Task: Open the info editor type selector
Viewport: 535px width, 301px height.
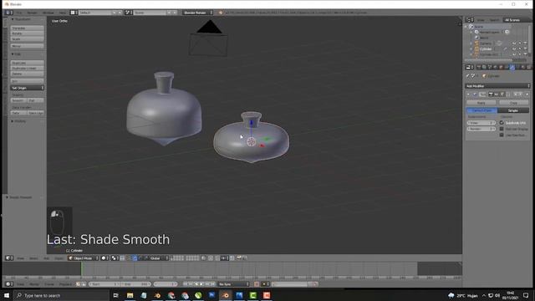Action: click(x=8, y=13)
